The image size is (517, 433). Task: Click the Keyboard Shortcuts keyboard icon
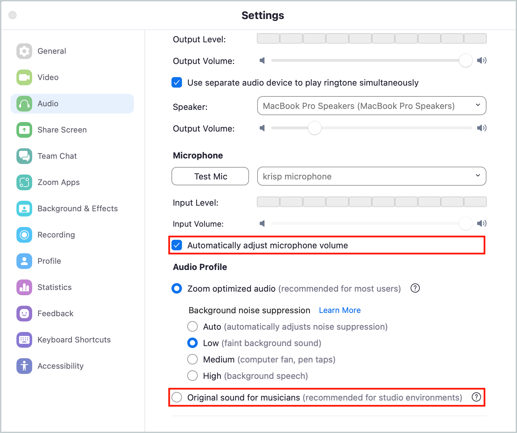(x=24, y=340)
